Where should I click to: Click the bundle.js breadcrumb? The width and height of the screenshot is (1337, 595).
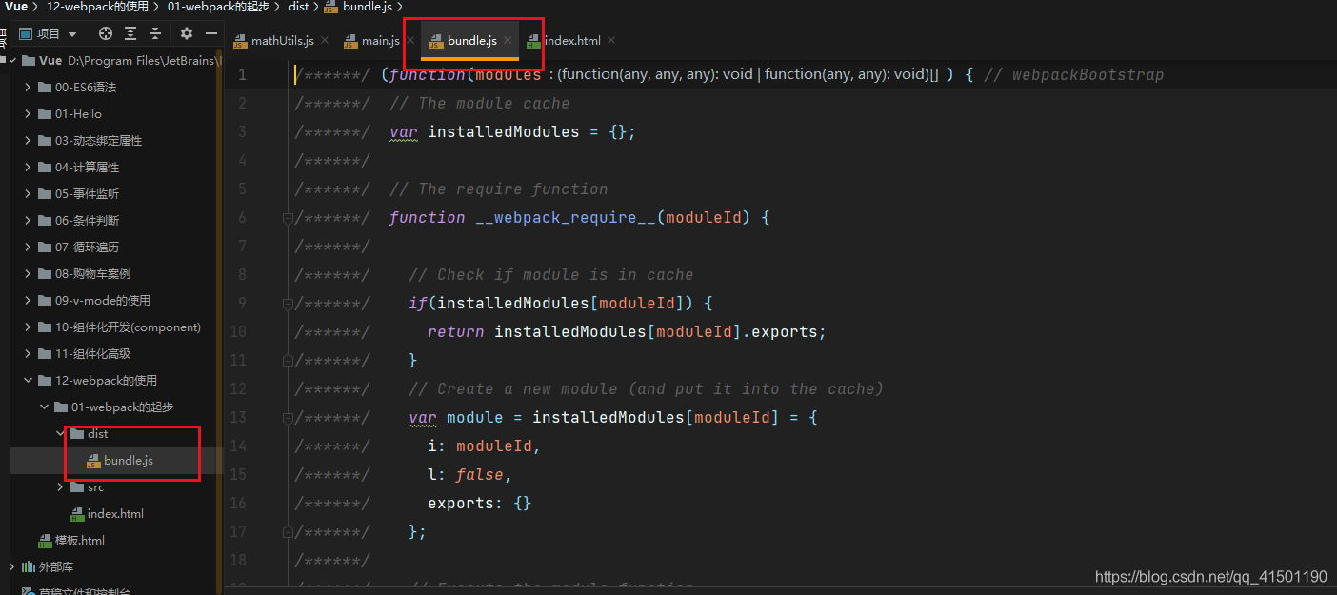[x=358, y=7]
